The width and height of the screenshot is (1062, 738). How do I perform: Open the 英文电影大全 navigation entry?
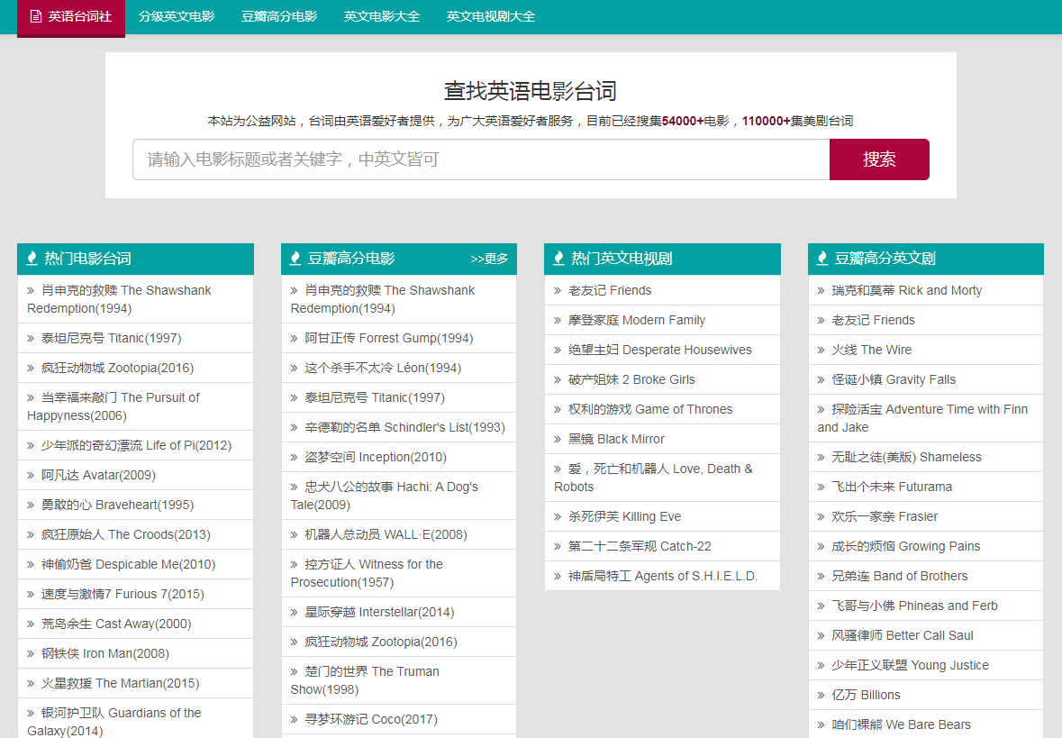[x=382, y=15]
